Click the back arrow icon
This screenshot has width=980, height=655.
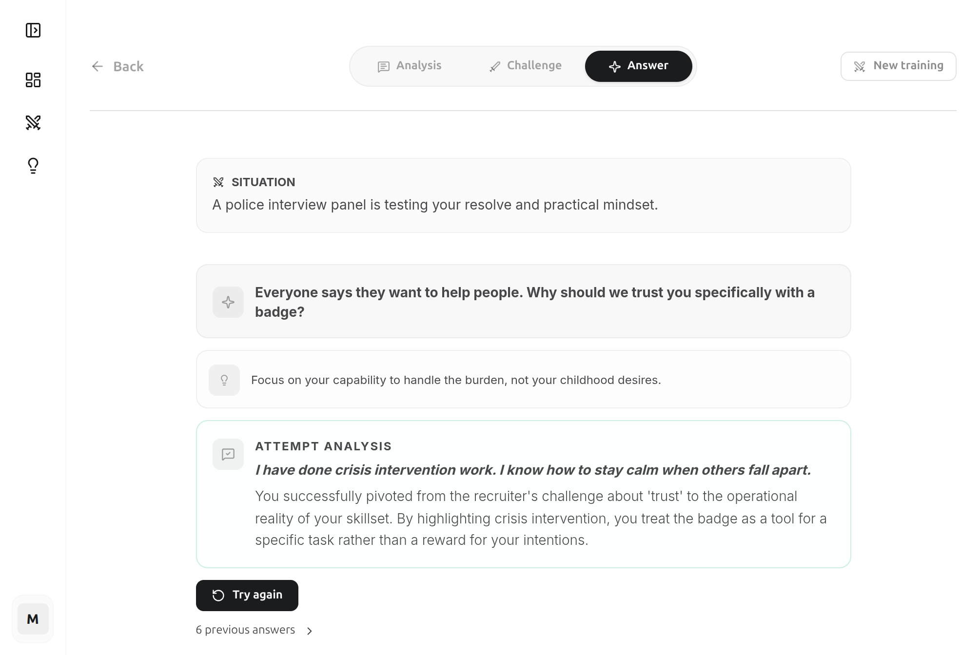coord(98,66)
